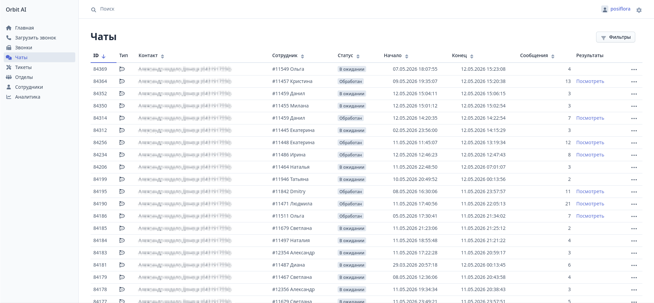Click chat type icon in row 84364

pos(122,81)
